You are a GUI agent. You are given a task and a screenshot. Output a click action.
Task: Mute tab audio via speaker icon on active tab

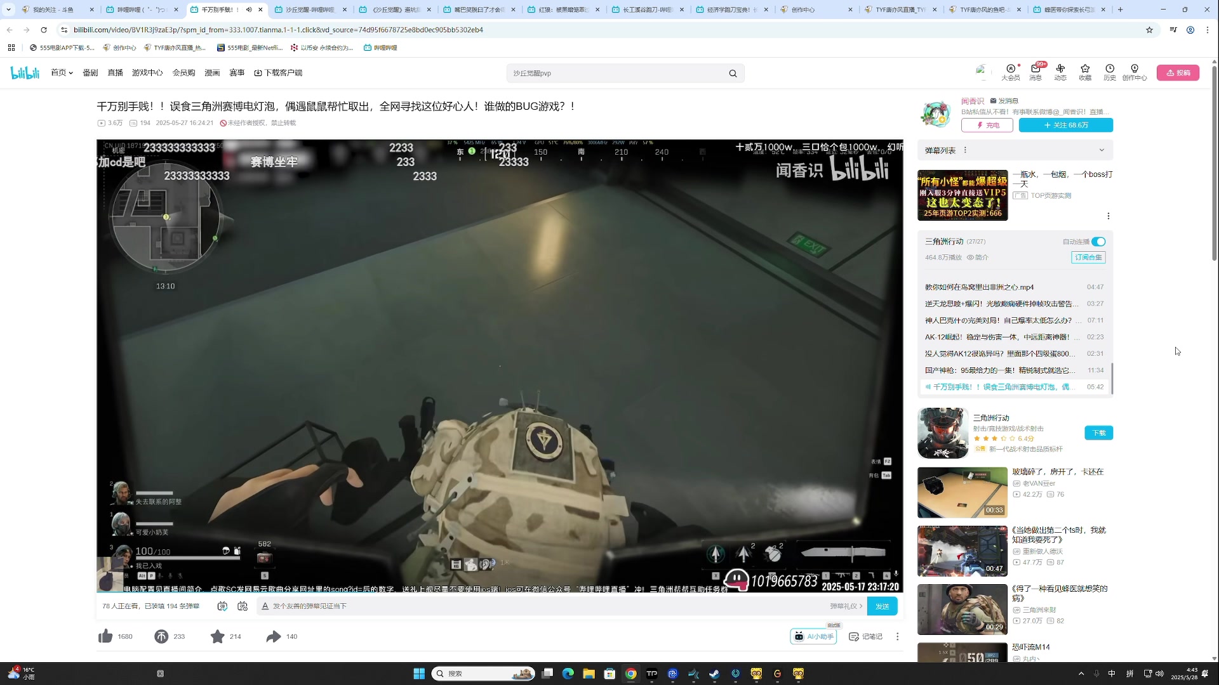[x=249, y=10]
